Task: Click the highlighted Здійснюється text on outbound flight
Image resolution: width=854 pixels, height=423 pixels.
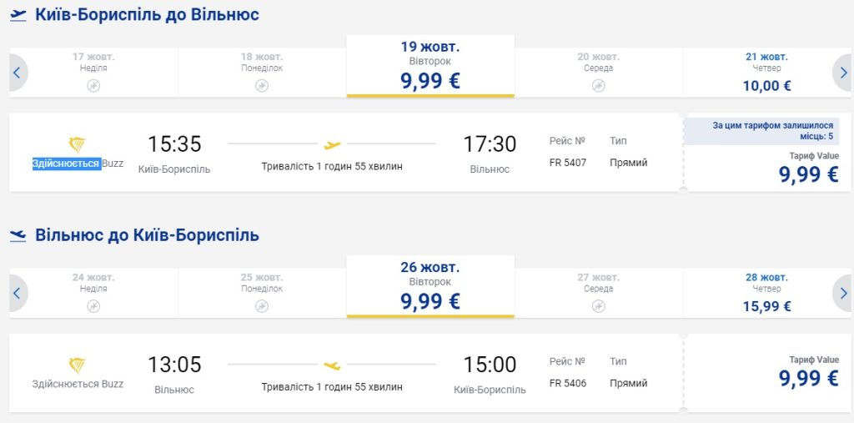Action: point(66,164)
